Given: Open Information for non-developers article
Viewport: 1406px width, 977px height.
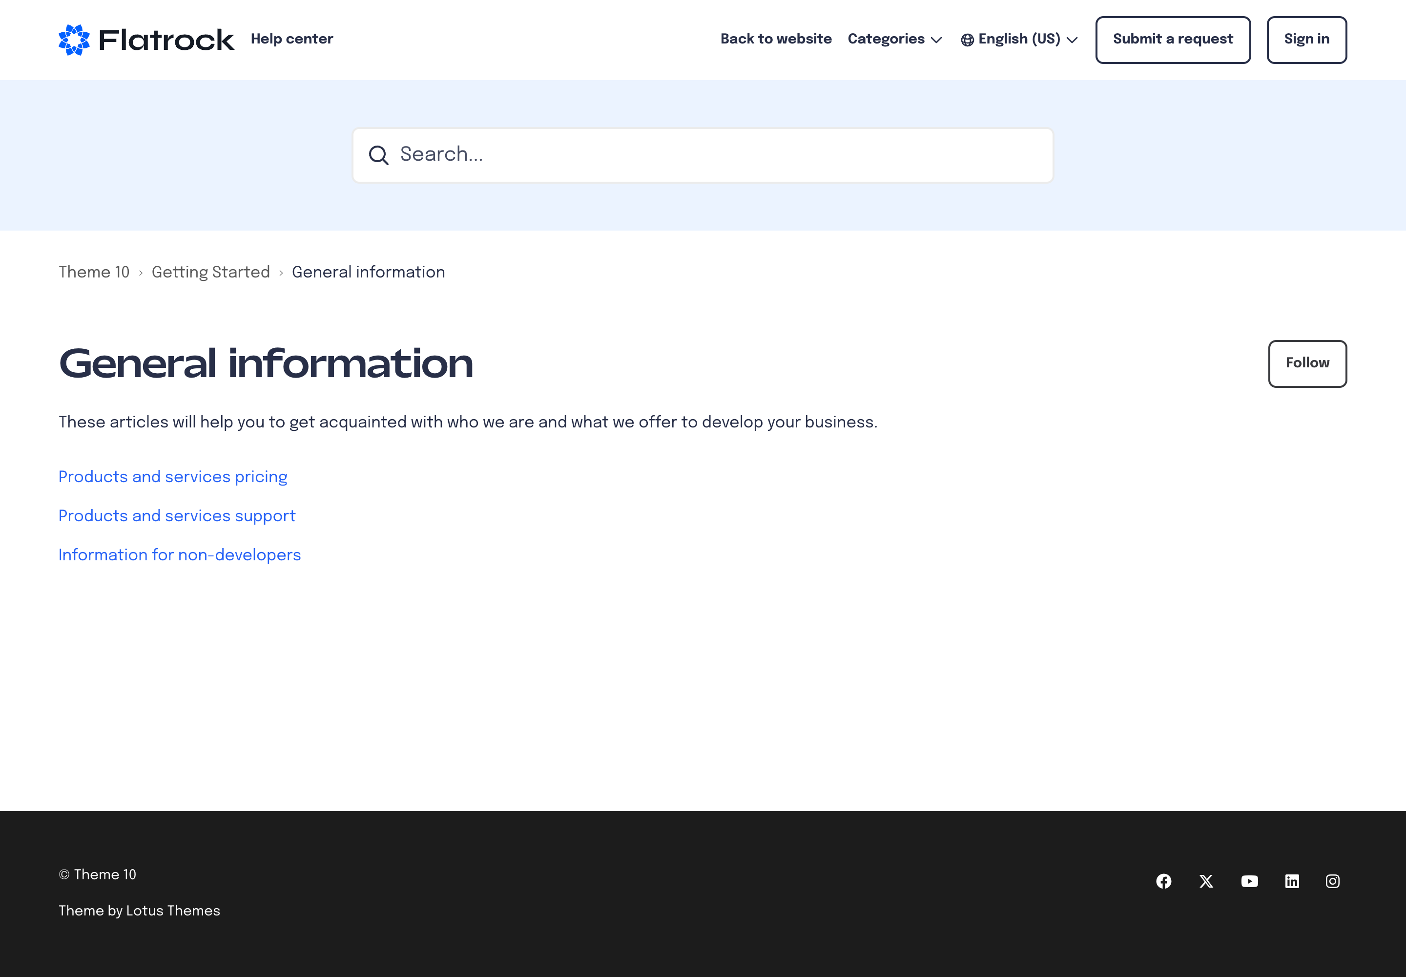Looking at the screenshot, I should (x=179, y=555).
